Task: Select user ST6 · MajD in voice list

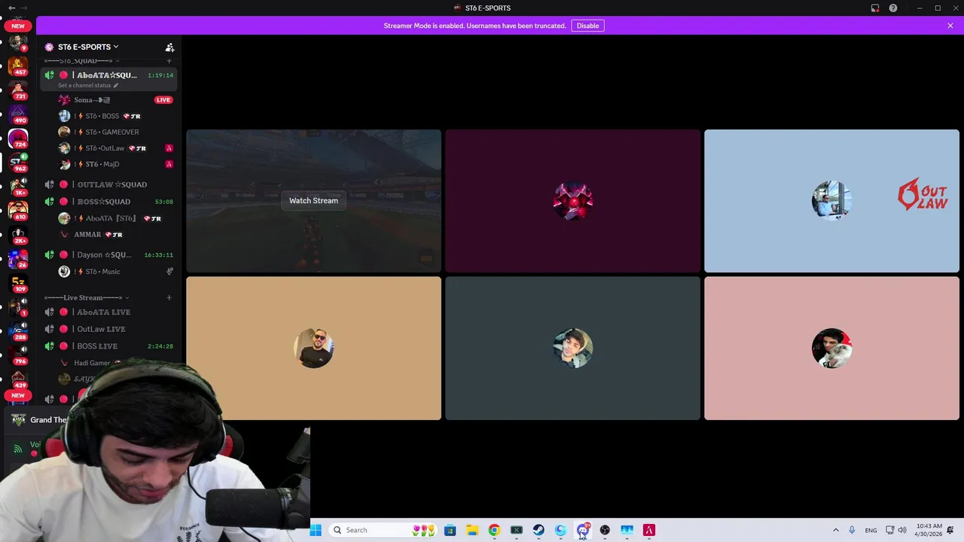Action: pyautogui.click(x=116, y=164)
